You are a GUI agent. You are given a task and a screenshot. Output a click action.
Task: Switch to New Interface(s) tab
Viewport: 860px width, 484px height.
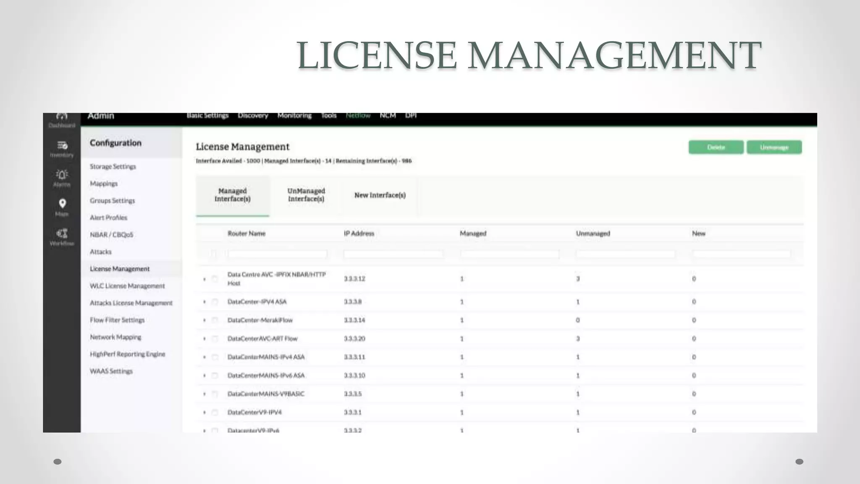pos(380,195)
